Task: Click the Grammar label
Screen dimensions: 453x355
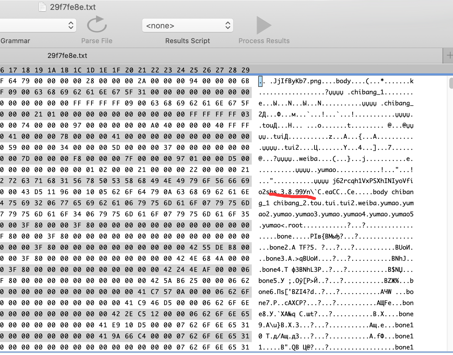Action: click(15, 41)
